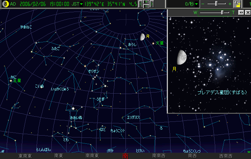Screen dimensions: 251x159
Task: Click the 東南東 direction label
Action: pos(25,156)
